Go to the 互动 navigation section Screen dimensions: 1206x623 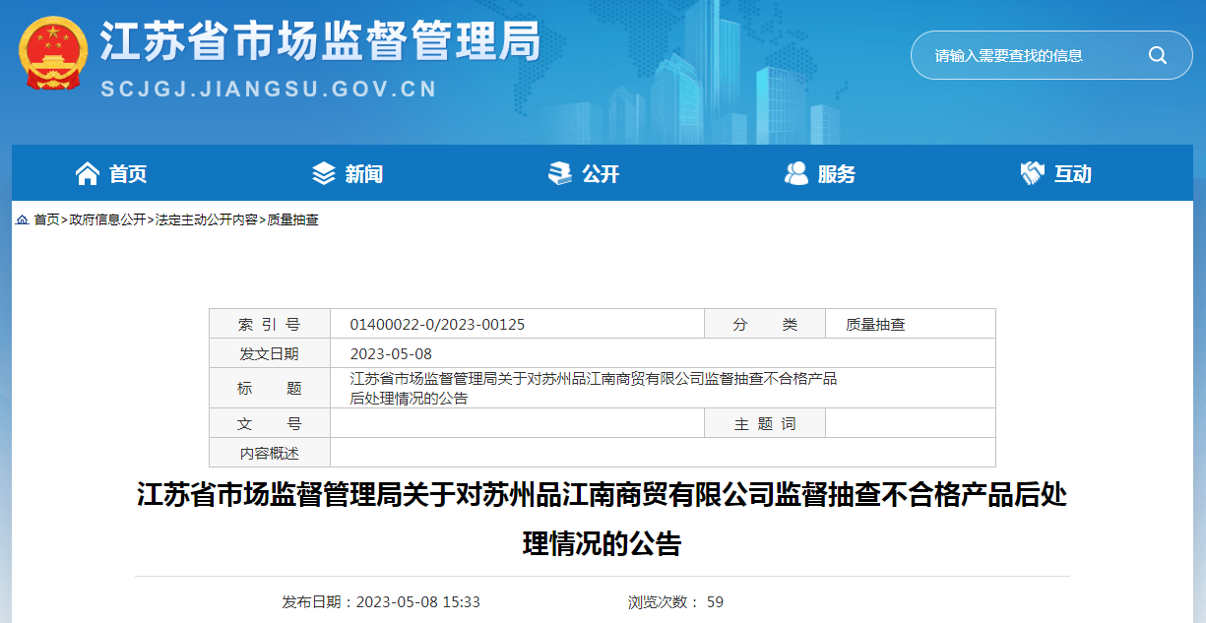coord(1073,174)
